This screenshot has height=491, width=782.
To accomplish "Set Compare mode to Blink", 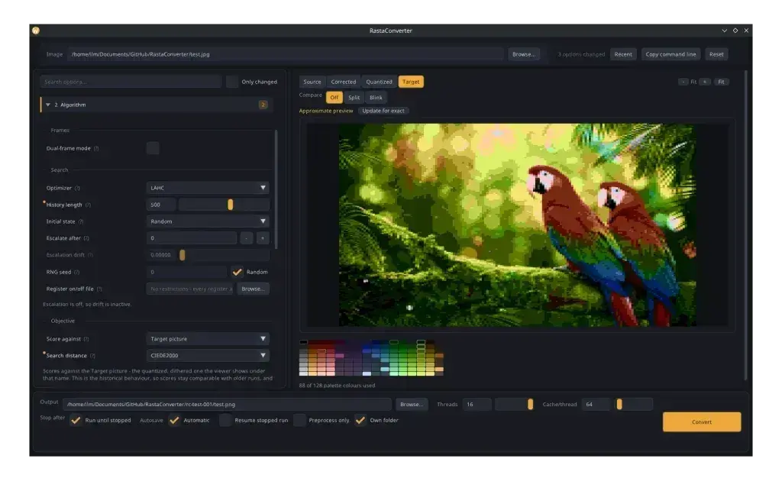I will click(376, 98).
